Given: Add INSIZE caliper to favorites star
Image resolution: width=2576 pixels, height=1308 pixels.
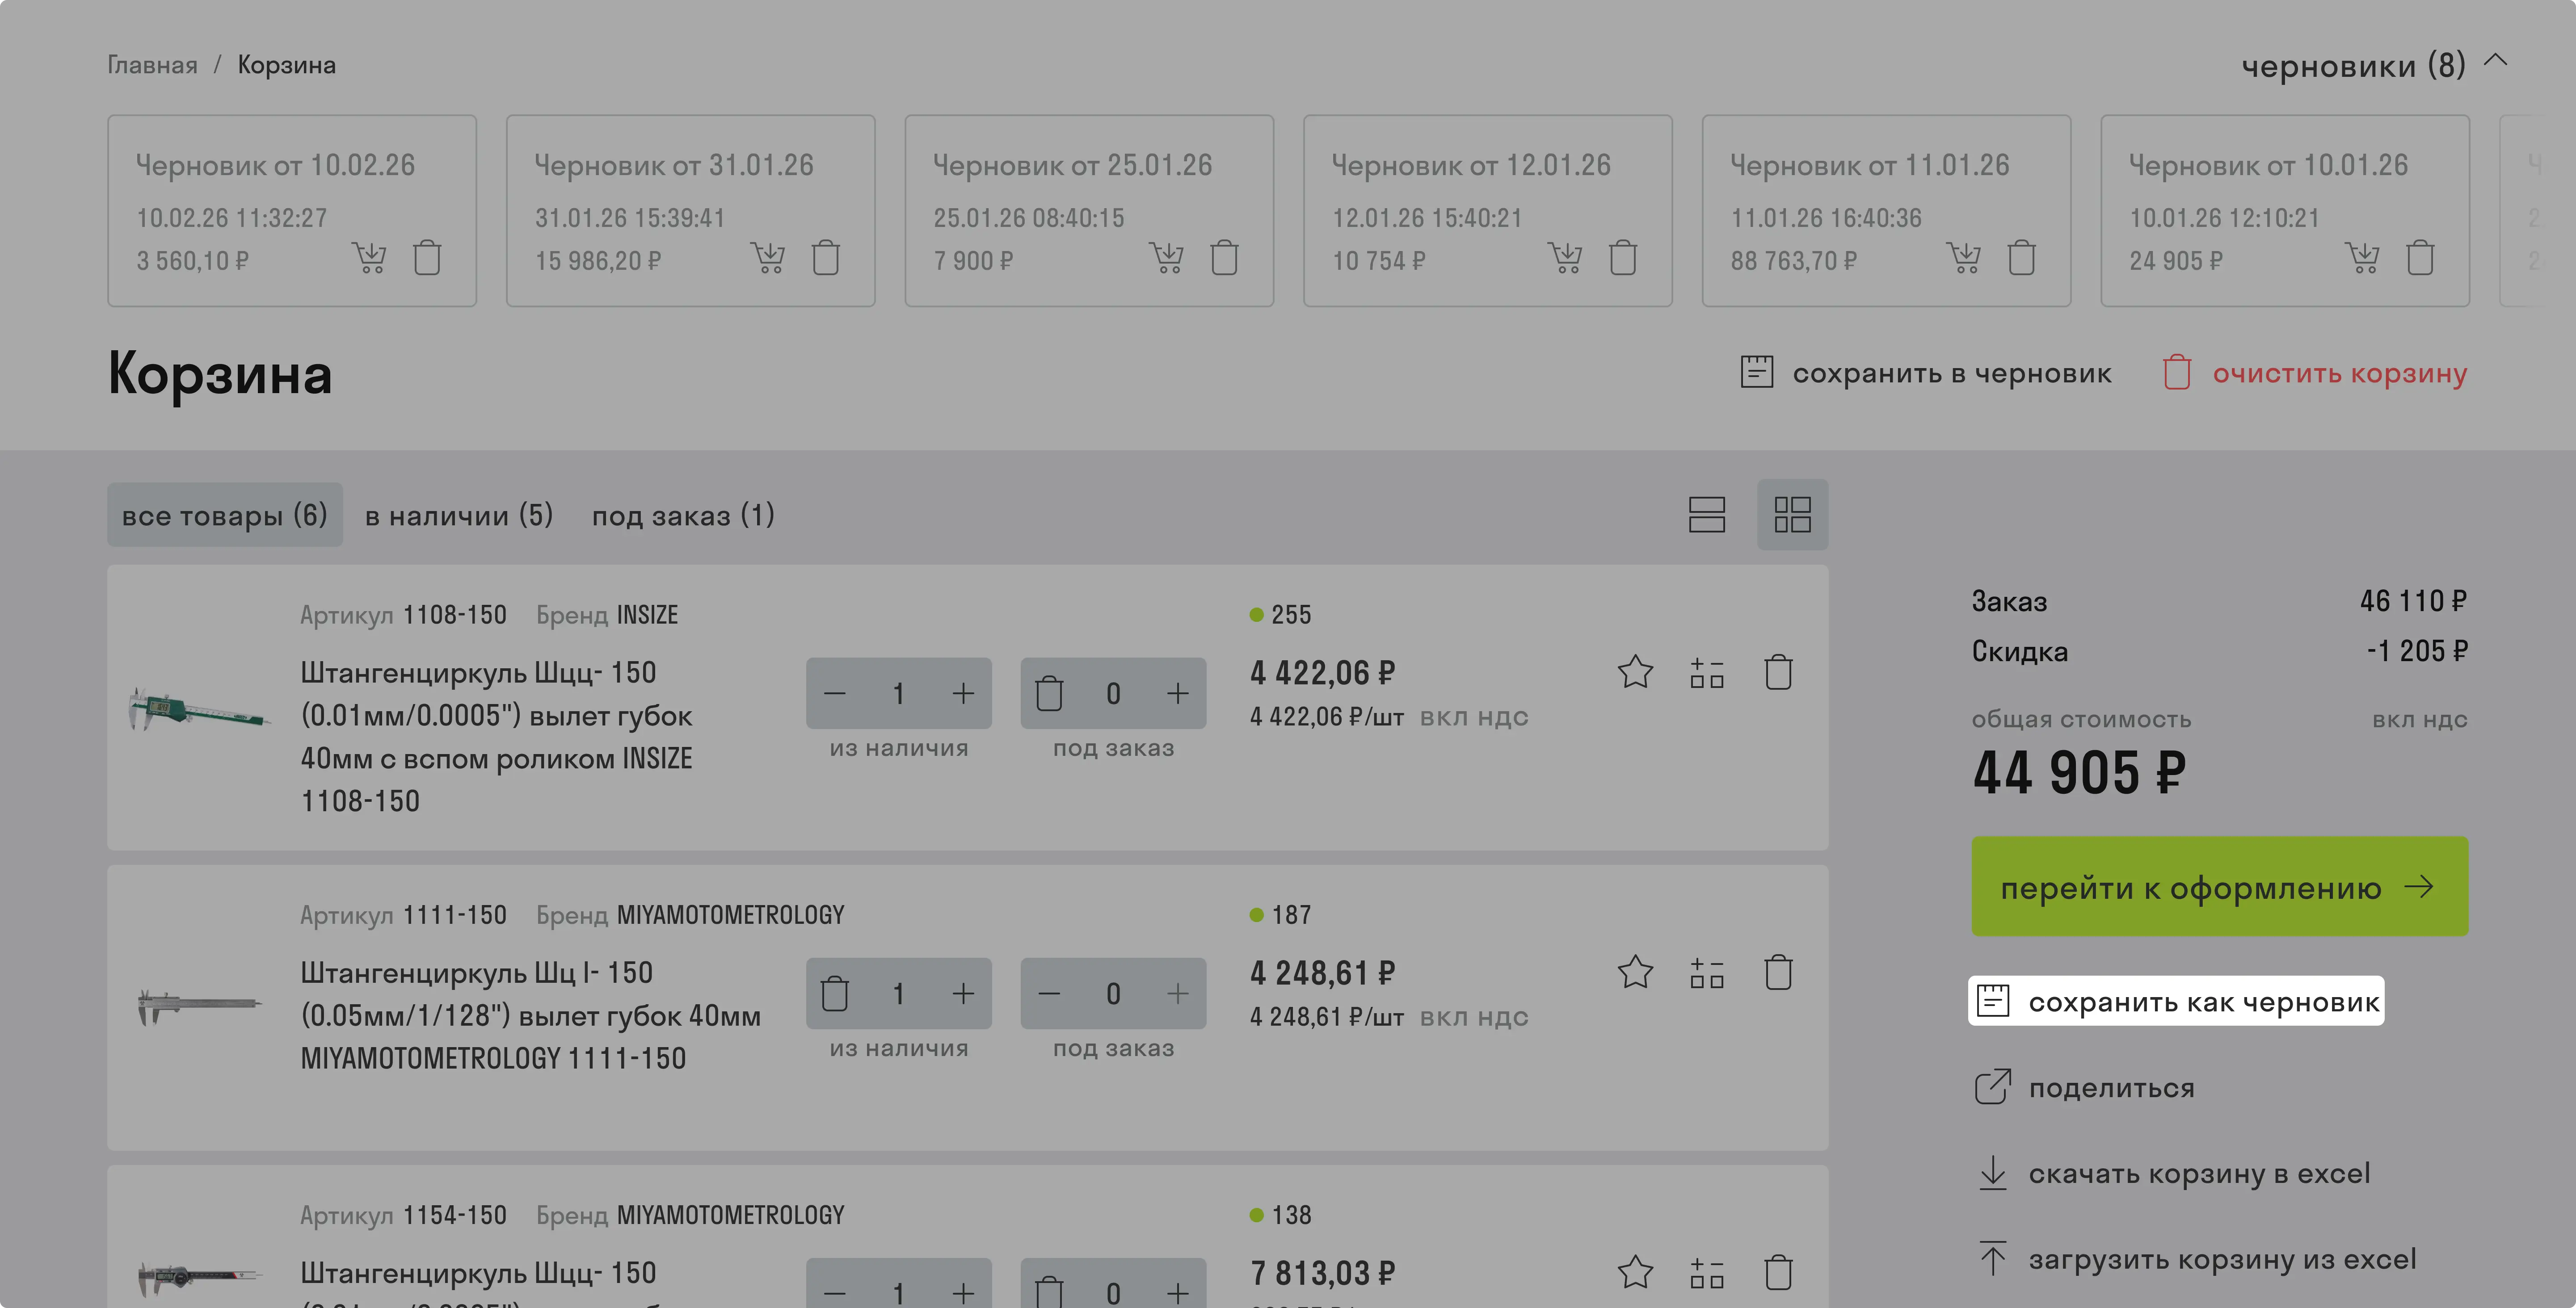Looking at the screenshot, I should click(1635, 671).
